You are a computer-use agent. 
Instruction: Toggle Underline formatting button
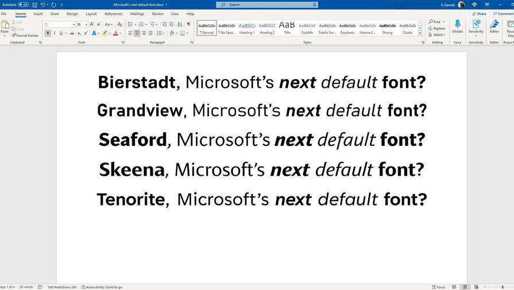point(61,33)
